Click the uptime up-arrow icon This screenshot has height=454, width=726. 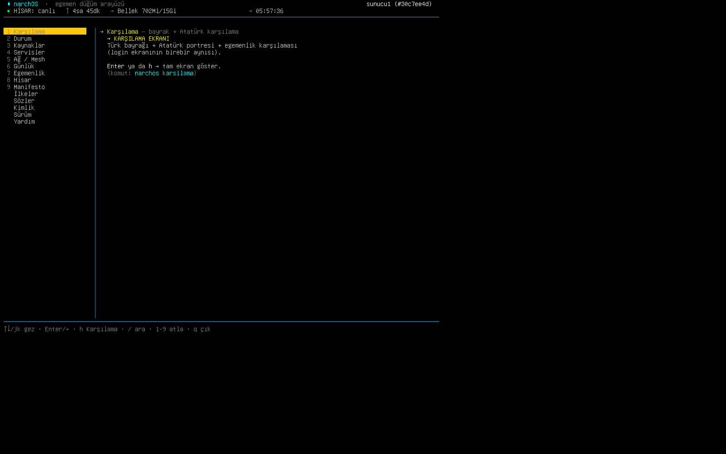point(68,11)
